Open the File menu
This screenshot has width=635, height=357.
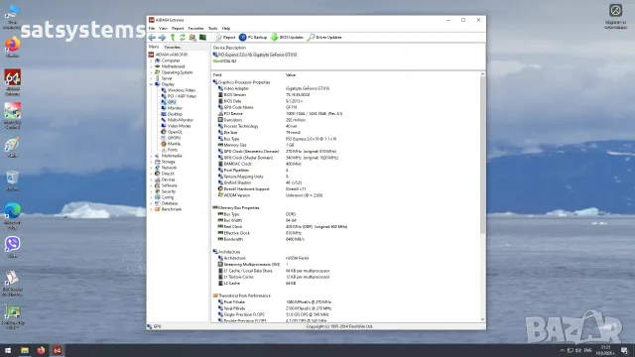152,29
